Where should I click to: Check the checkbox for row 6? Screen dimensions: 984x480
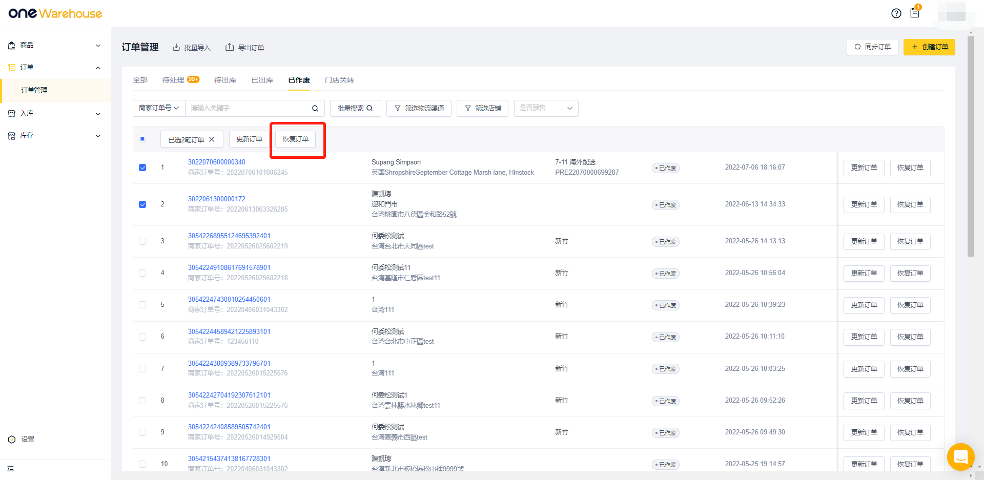[x=142, y=337]
